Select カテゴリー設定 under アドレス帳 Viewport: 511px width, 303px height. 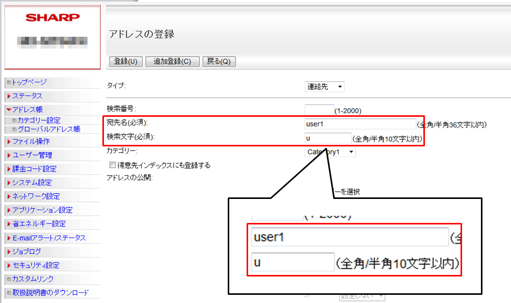tap(39, 121)
